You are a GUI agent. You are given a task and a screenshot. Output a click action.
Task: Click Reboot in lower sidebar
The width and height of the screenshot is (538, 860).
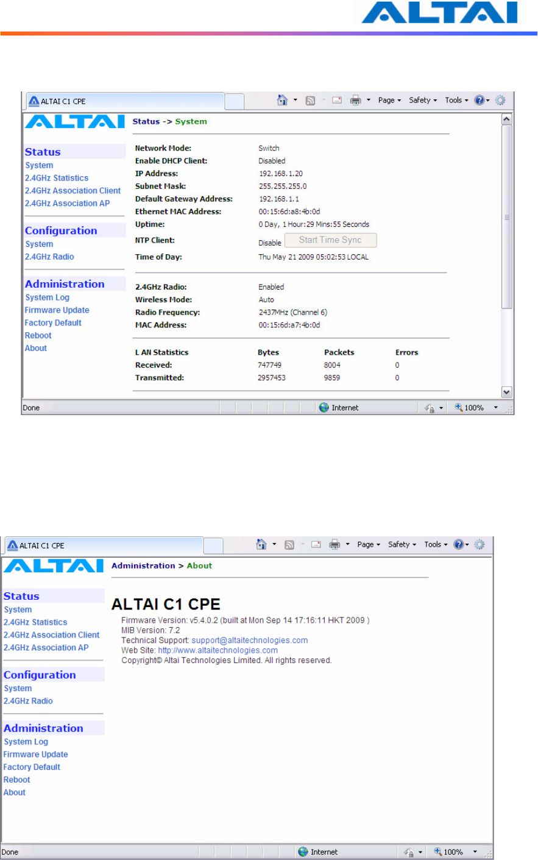coord(17,780)
